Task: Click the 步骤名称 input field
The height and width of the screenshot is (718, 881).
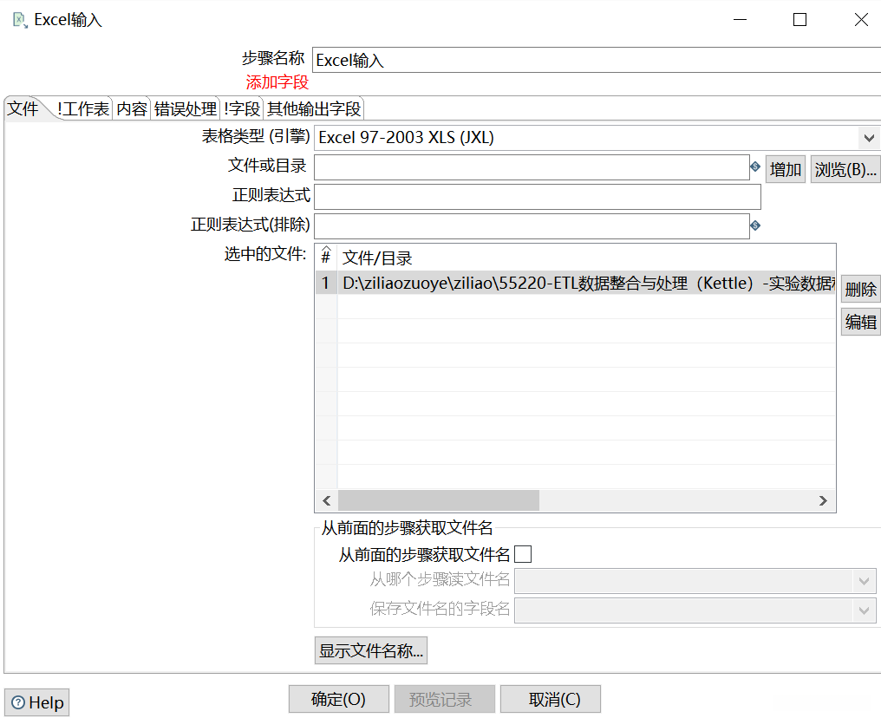Action: [597, 60]
